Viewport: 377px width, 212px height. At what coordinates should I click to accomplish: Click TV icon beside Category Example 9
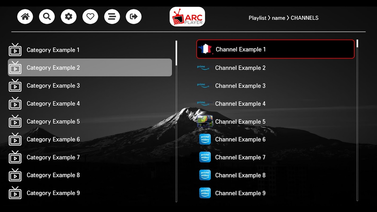click(x=15, y=193)
